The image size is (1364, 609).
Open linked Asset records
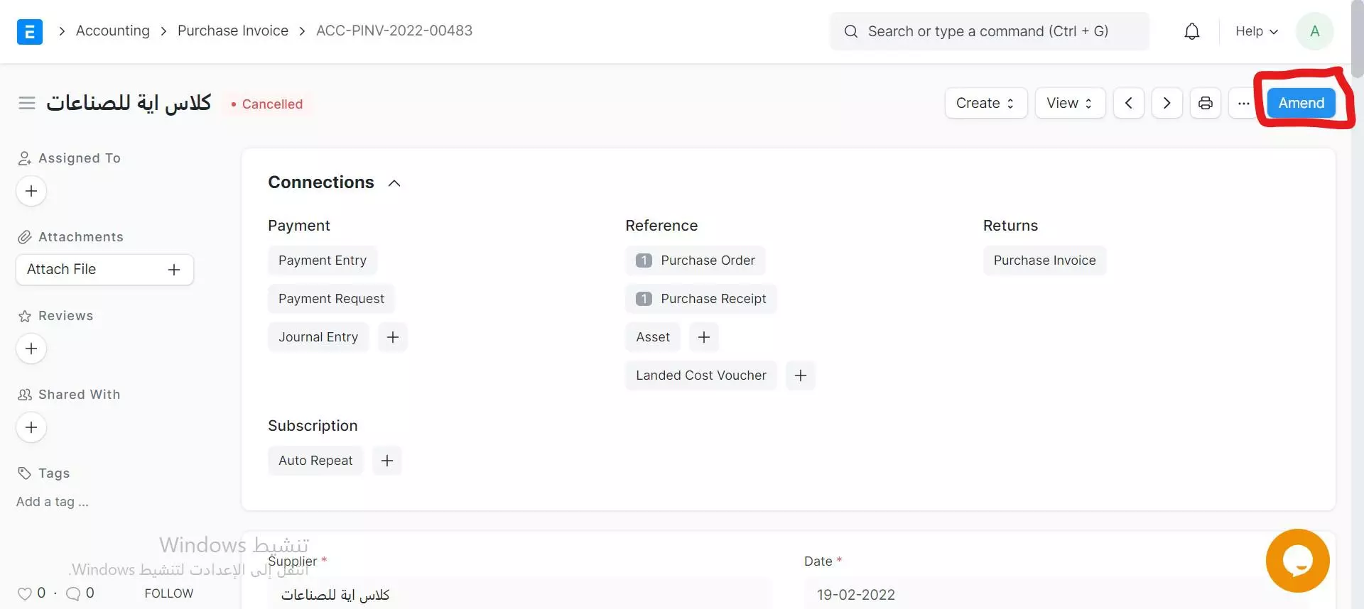653,337
